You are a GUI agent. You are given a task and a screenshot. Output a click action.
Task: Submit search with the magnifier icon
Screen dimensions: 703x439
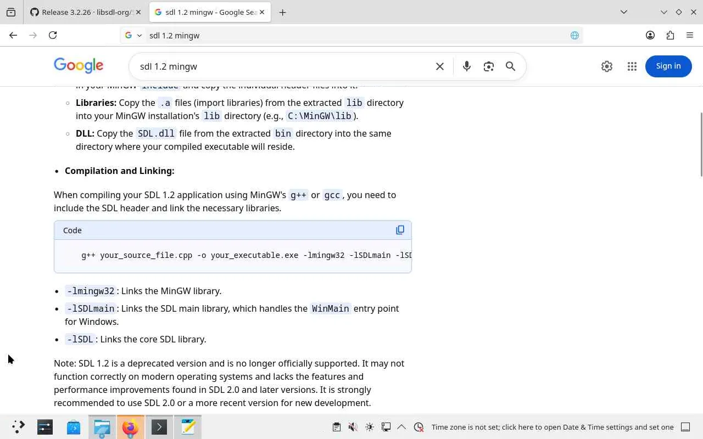pyautogui.click(x=510, y=66)
